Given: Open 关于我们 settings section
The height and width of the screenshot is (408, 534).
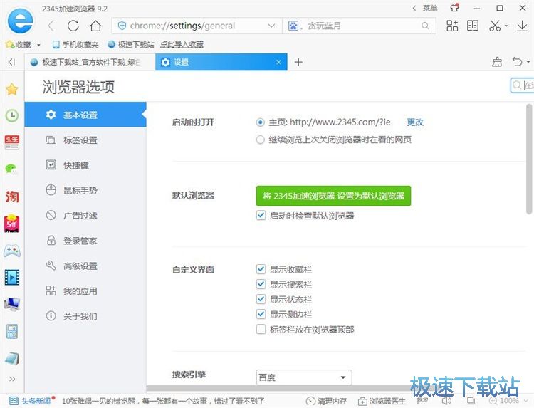Looking at the screenshot, I should coord(85,316).
